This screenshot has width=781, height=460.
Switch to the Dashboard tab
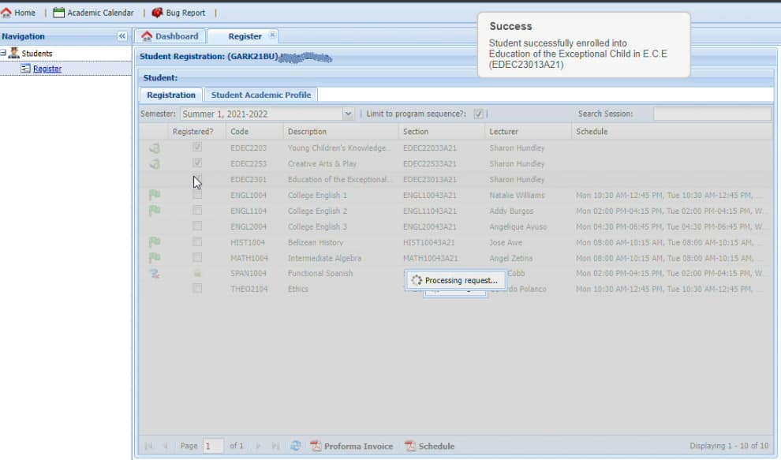coord(170,36)
